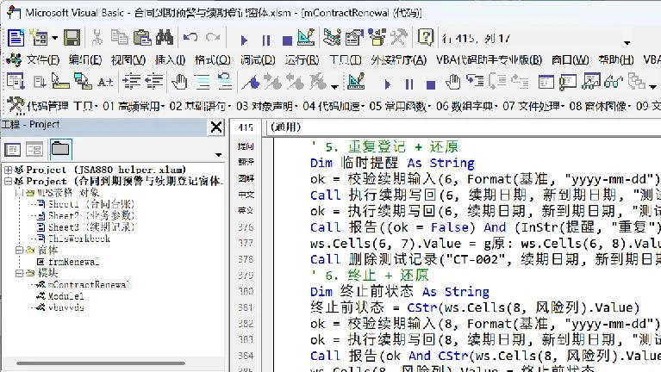Select Sheet2 (业务参数) in project tree
Image resolution: width=661 pixels, height=372 pixels.
91,215
